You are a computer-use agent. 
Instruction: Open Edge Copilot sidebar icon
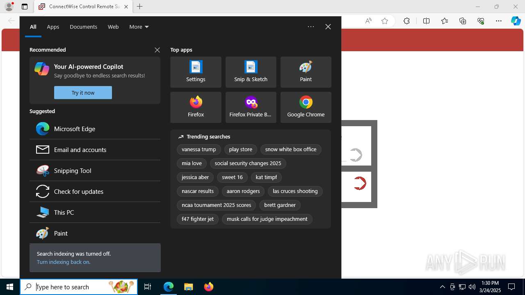516,21
